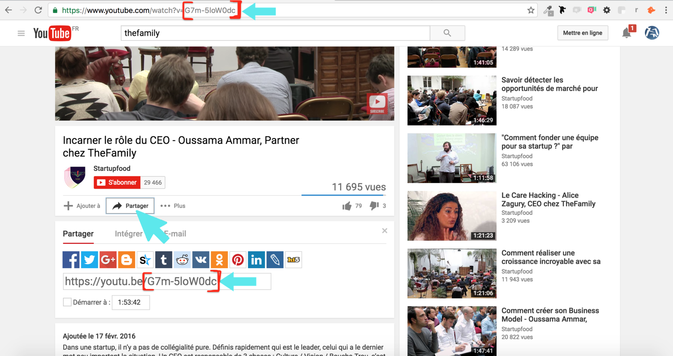Share on LinkedIn icon
The image size is (673, 356).
pyautogui.click(x=256, y=260)
